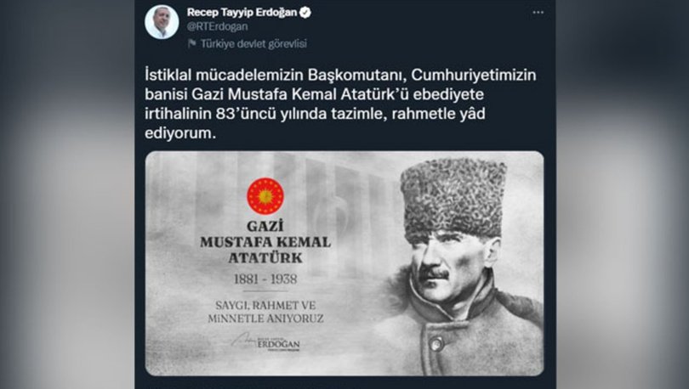Click the coat button on Atatürk's collar

(436, 343)
